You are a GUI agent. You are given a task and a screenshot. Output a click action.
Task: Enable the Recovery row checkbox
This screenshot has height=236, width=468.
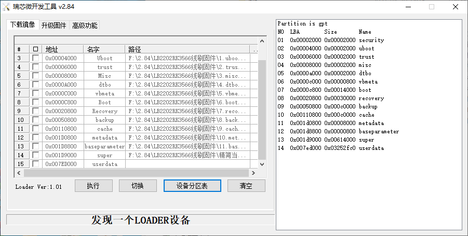(x=35, y=111)
